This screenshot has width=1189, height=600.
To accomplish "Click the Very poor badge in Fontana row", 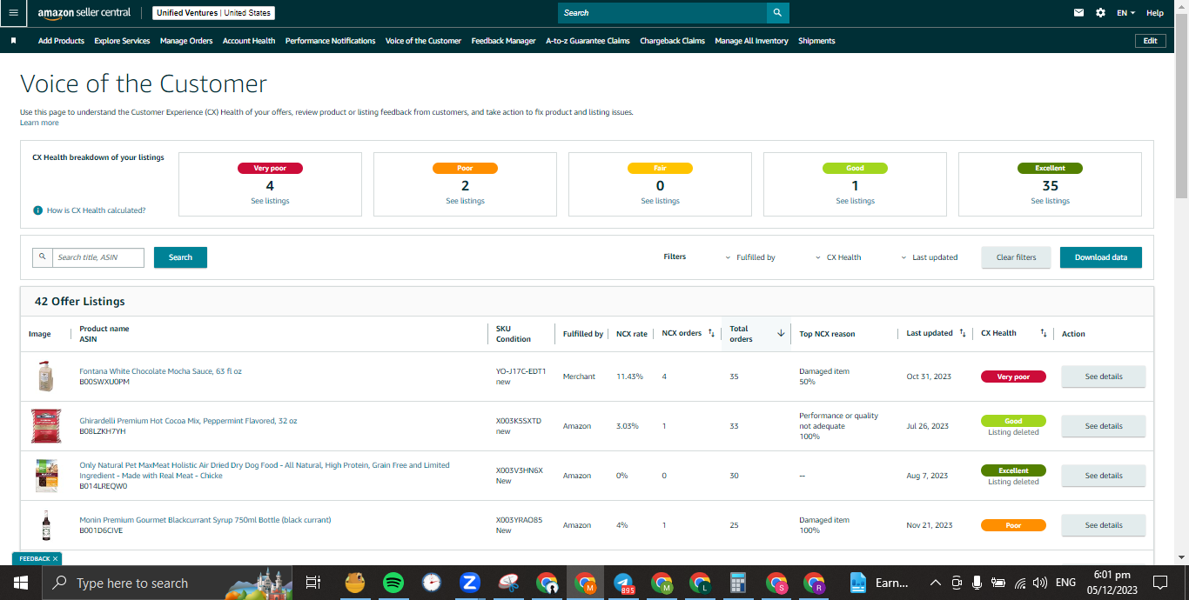I will click(x=1013, y=377).
